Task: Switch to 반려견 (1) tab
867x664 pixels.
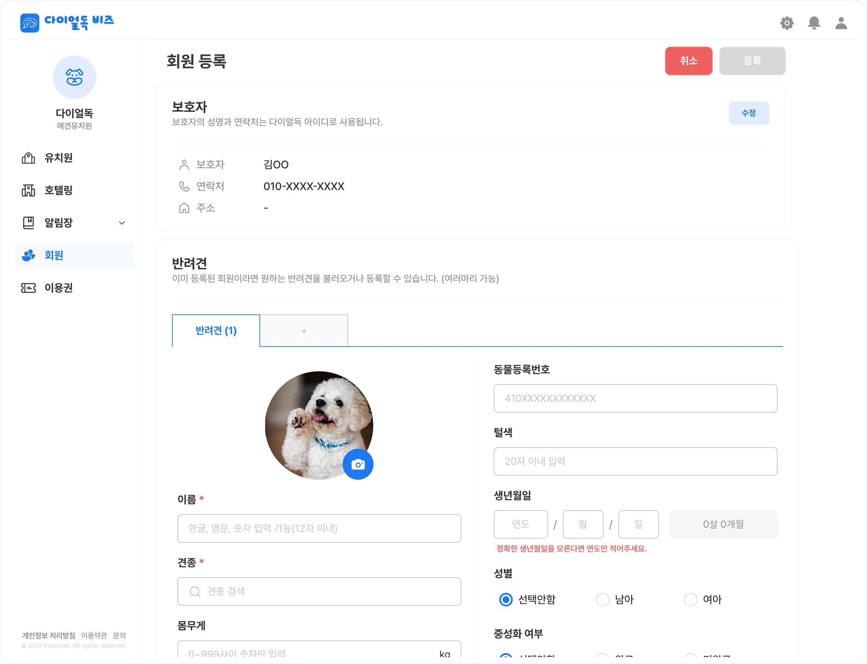Action: 216,331
